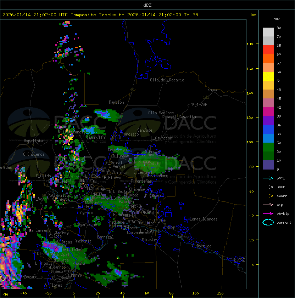The width and height of the screenshot is (295, 298).
Task: Select the magenta 39–42 dBZ color band
Action: (x=268, y=112)
